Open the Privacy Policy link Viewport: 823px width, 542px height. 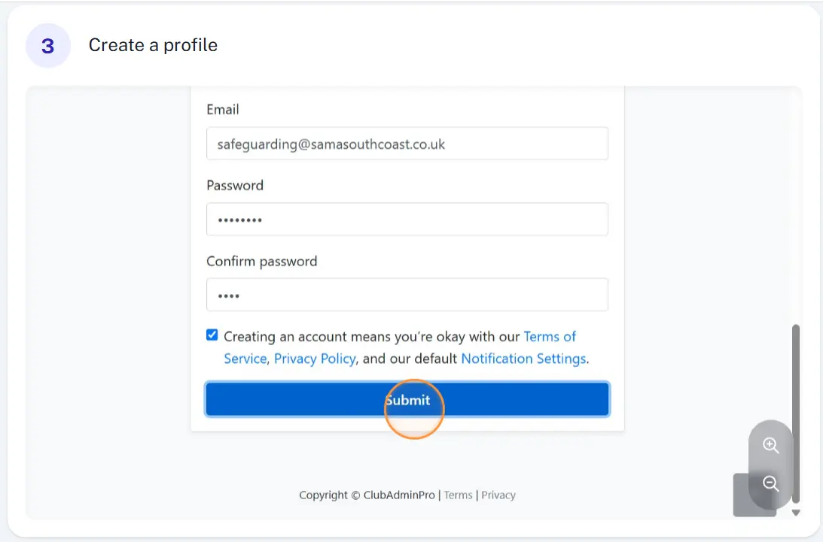(315, 359)
